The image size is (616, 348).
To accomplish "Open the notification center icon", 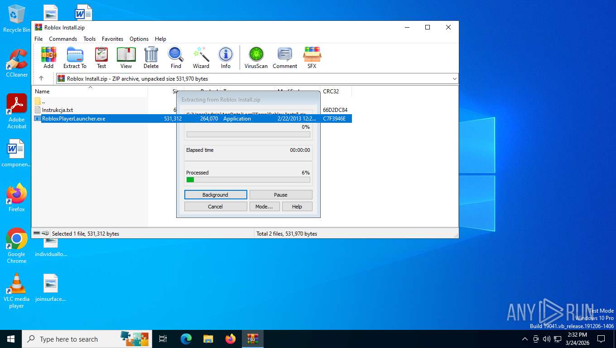I will [601, 339].
